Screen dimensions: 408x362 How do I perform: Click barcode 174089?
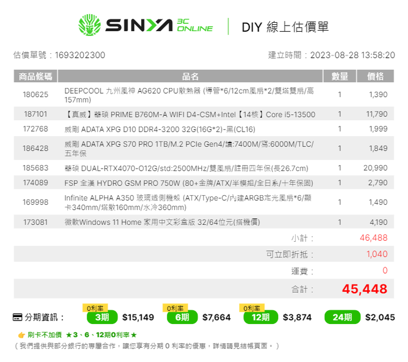coord(36,183)
